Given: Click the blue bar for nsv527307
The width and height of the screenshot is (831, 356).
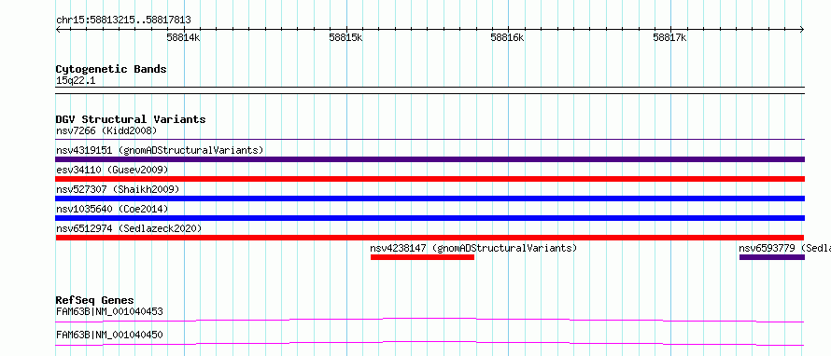Looking at the screenshot, I should click(x=430, y=199).
